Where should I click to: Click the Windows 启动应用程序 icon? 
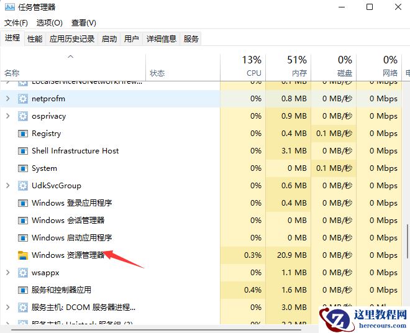click(23, 238)
